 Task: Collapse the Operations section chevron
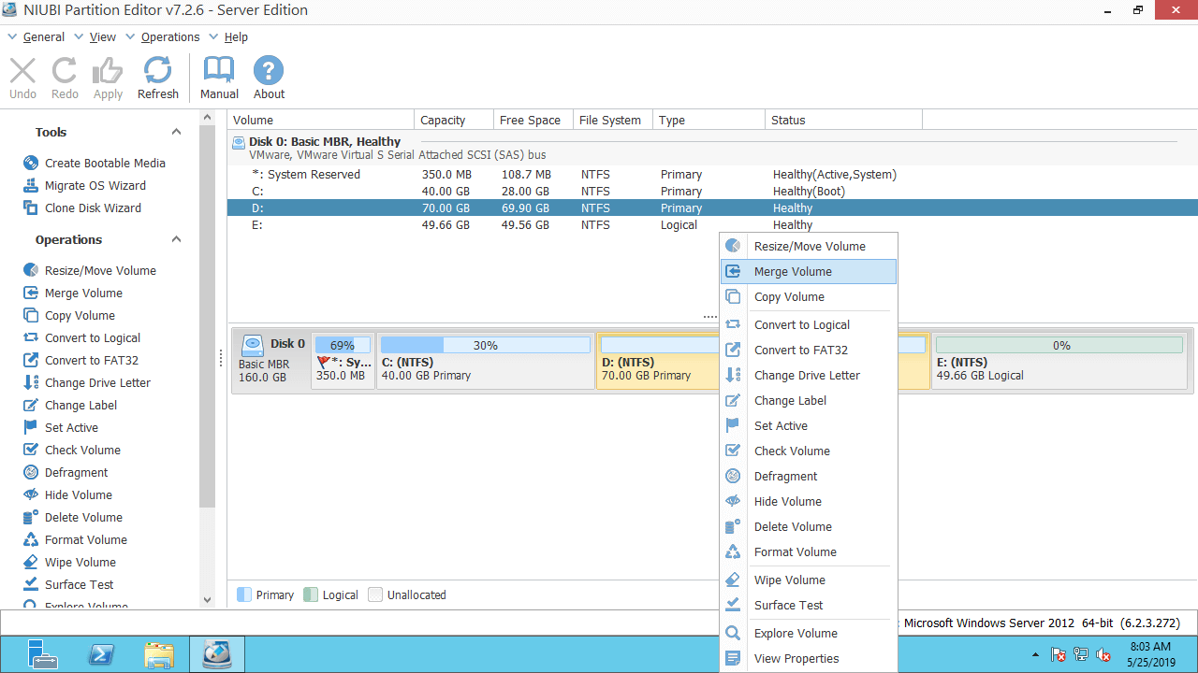pyautogui.click(x=176, y=239)
